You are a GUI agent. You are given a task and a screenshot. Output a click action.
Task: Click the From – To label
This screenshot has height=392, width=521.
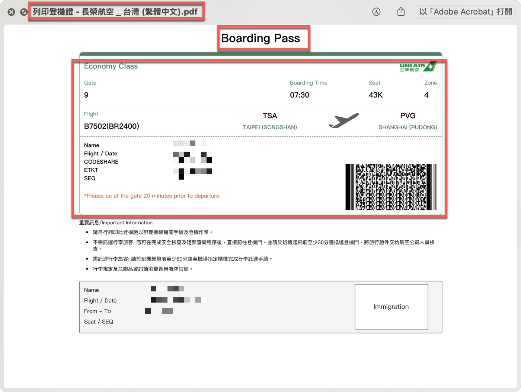(x=97, y=311)
